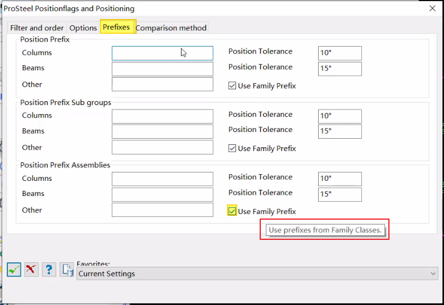Close the ProSteel Positionflags dialog window
The image size is (444, 305).
(x=432, y=8)
